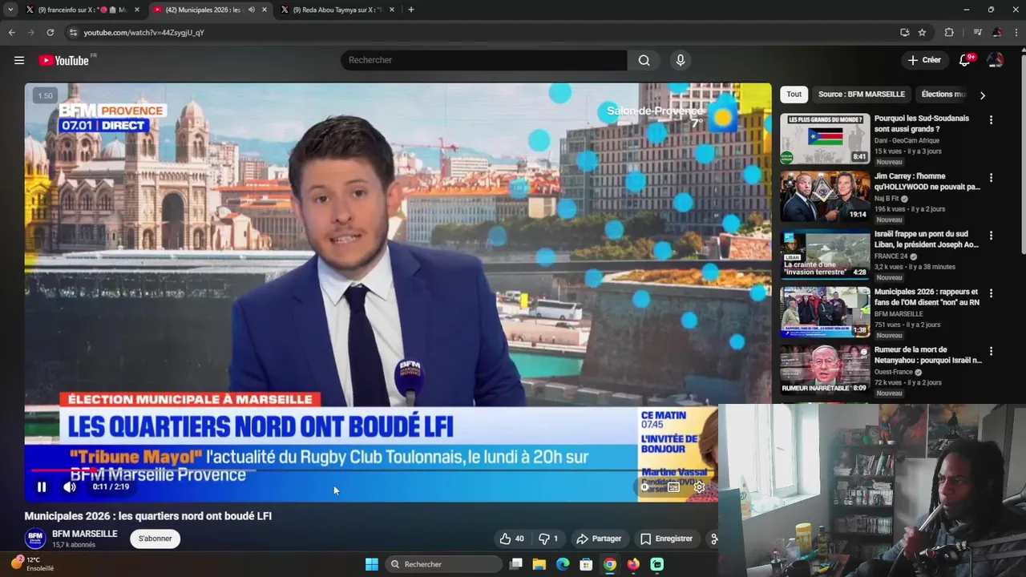Click the video title Municipales 2026
1026x577 pixels.
[x=148, y=516]
